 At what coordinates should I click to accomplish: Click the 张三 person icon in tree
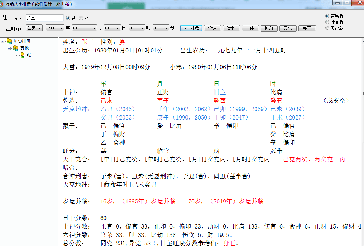[x=22, y=55]
